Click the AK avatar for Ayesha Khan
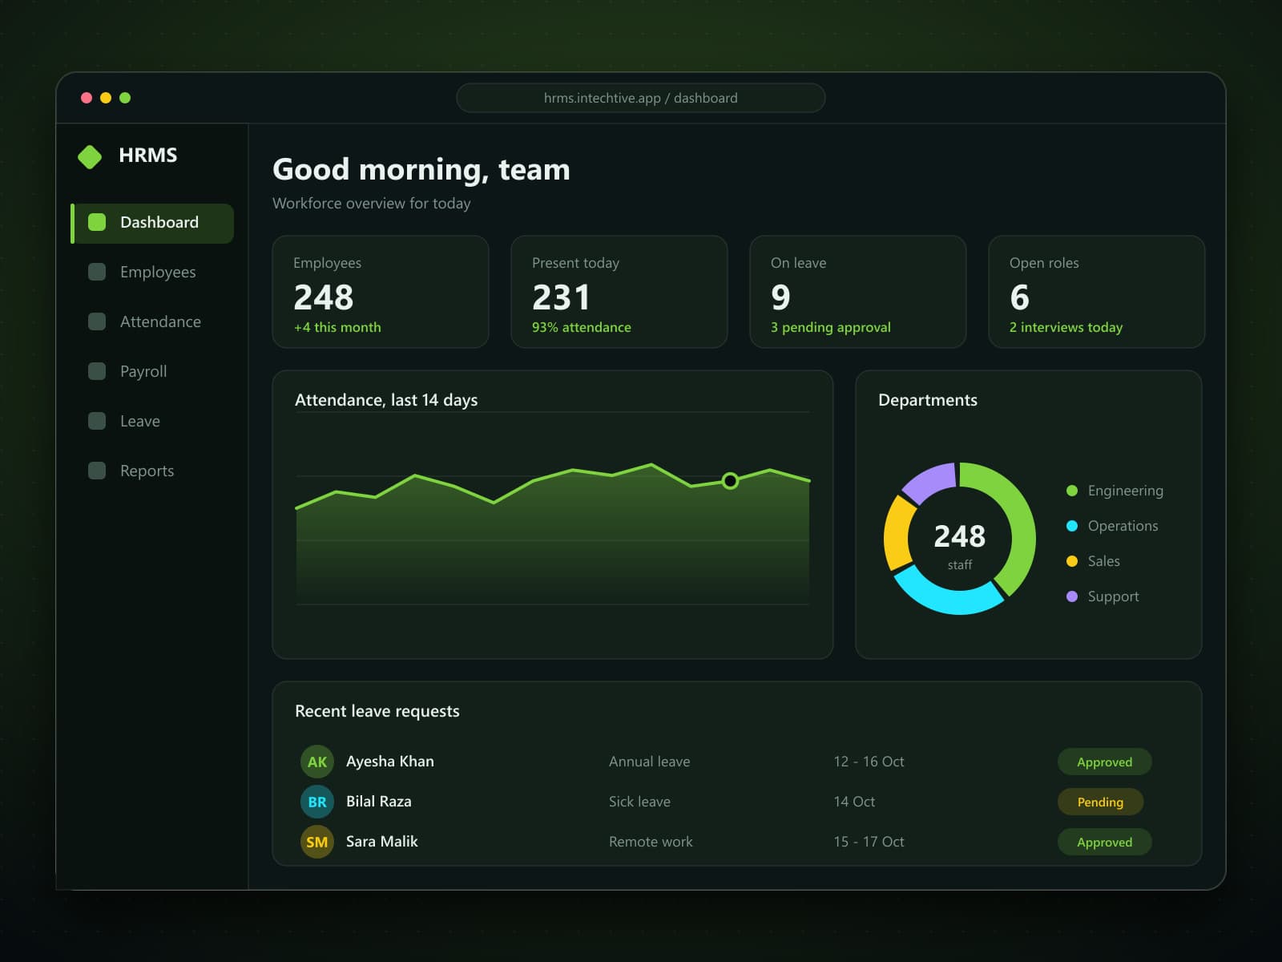This screenshot has width=1282, height=962. pyautogui.click(x=317, y=762)
